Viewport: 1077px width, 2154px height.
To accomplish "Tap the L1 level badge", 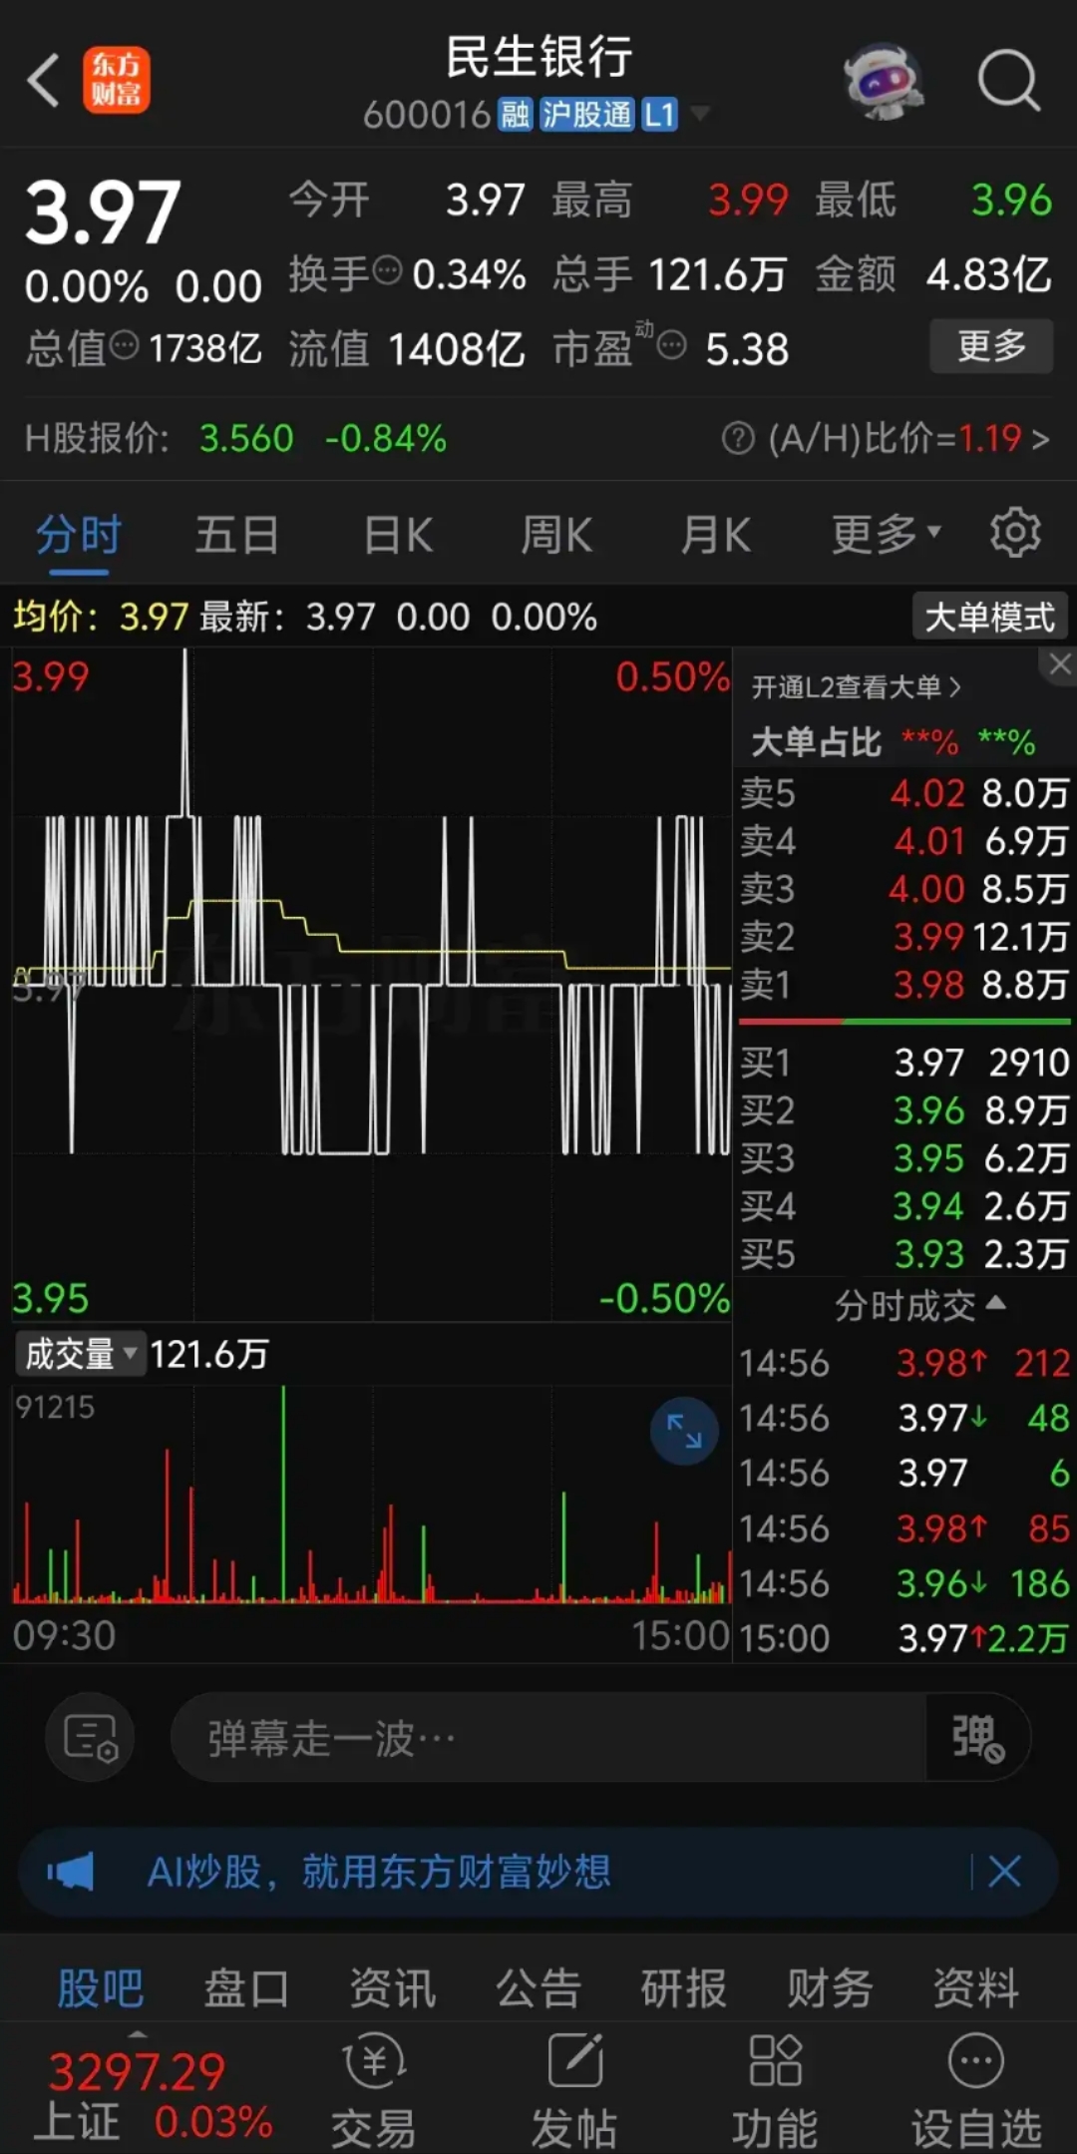I will [x=659, y=115].
